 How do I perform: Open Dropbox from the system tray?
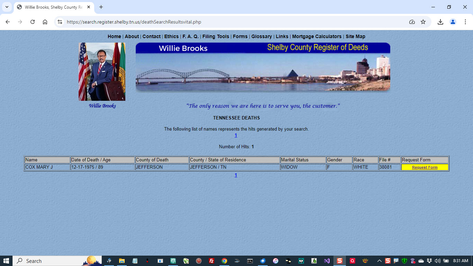click(429, 261)
